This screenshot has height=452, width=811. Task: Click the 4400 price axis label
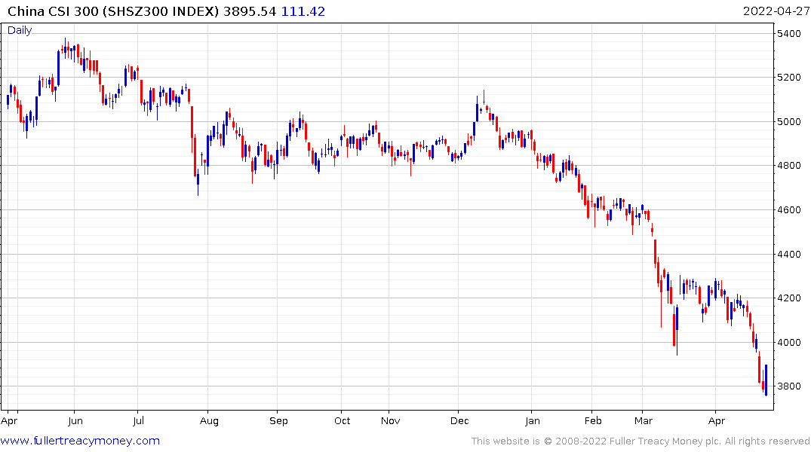(x=789, y=254)
